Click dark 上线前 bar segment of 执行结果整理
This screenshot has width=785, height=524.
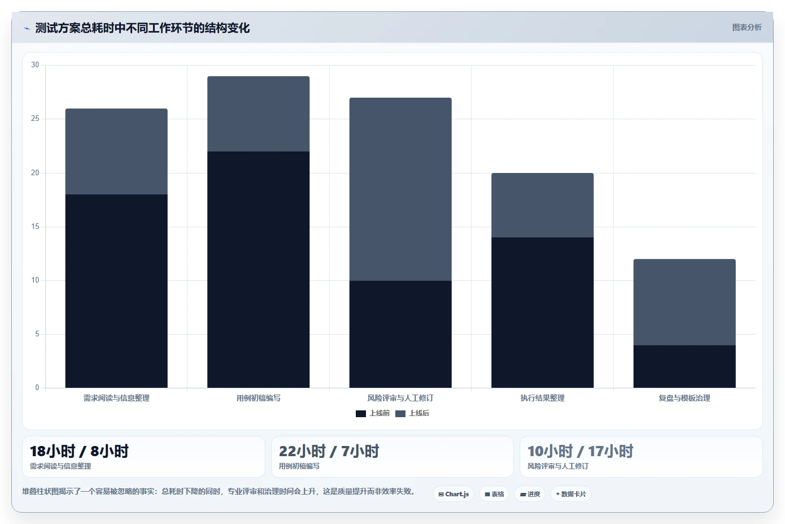pyautogui.click(x=543, y=313)
